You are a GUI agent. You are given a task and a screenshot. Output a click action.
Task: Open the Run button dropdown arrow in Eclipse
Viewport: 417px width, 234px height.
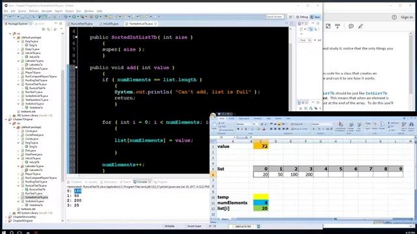pos(78,17)
